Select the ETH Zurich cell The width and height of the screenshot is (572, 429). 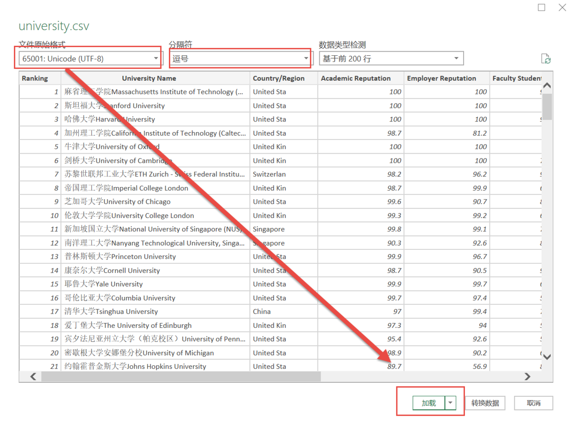(155, 174)
